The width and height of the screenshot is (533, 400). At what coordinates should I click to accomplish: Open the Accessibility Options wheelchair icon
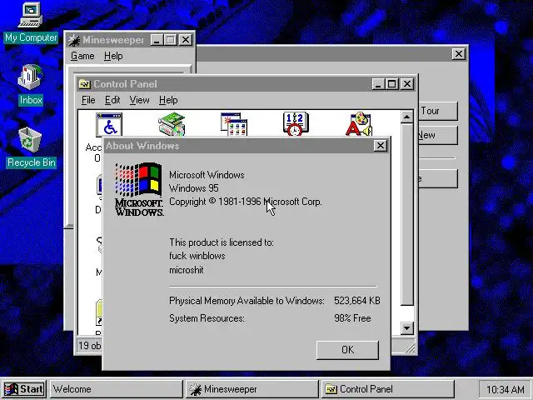pos(109,125)
